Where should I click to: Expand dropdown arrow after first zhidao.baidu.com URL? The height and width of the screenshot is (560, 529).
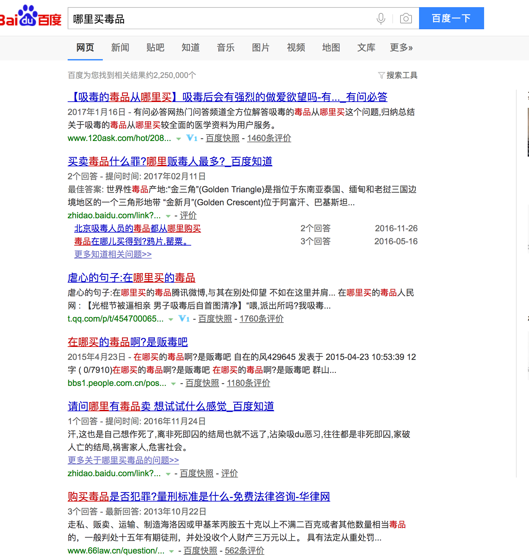[168, 216]
